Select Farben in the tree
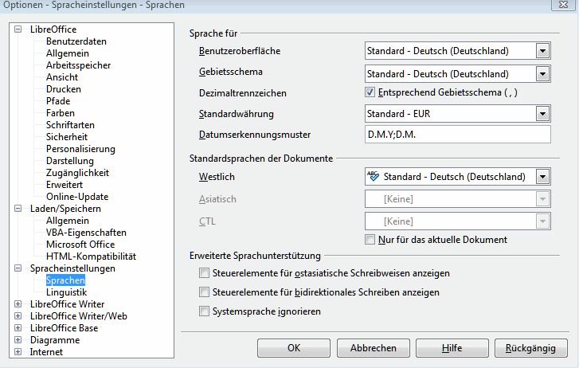579x368 pixels. (61, 113)
